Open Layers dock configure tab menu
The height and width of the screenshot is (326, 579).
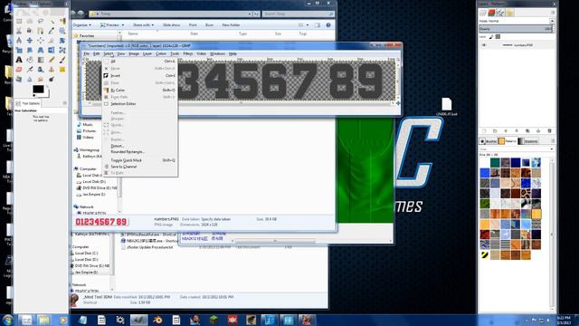(x=553, y=13)
